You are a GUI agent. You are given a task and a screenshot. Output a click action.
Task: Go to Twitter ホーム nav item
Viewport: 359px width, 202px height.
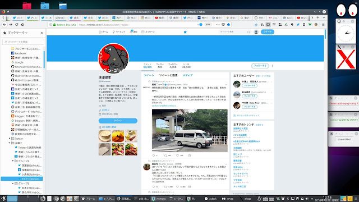pyautogui.click(x=103, y=32)
